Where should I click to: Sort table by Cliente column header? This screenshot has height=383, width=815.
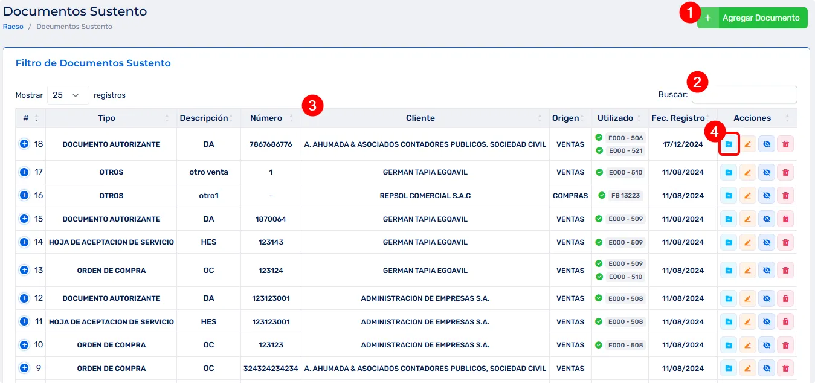tap(420, 118)
